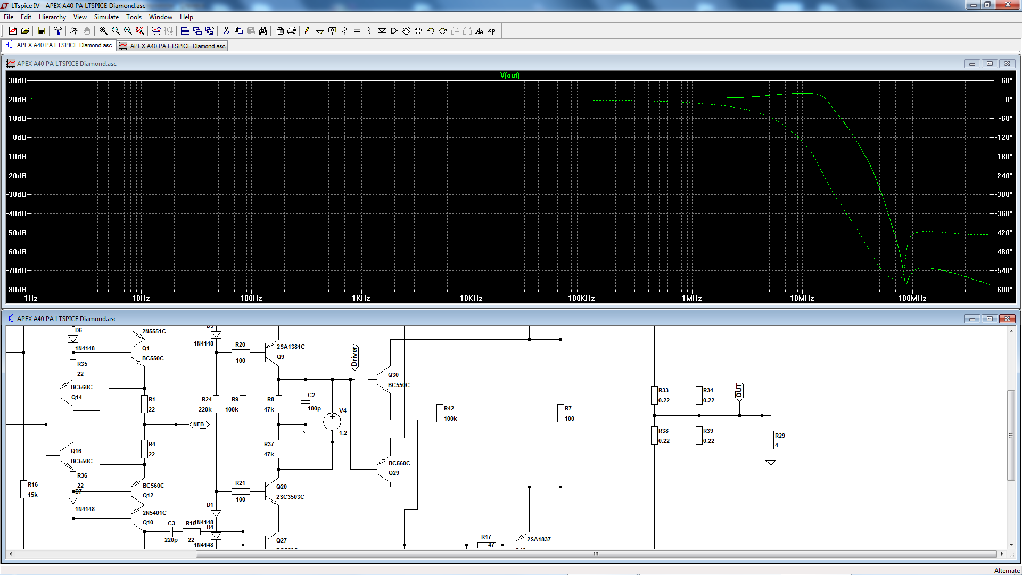Select the Diode component tool
Screen dimensions: 1022x575
click(x=382, y=31)
